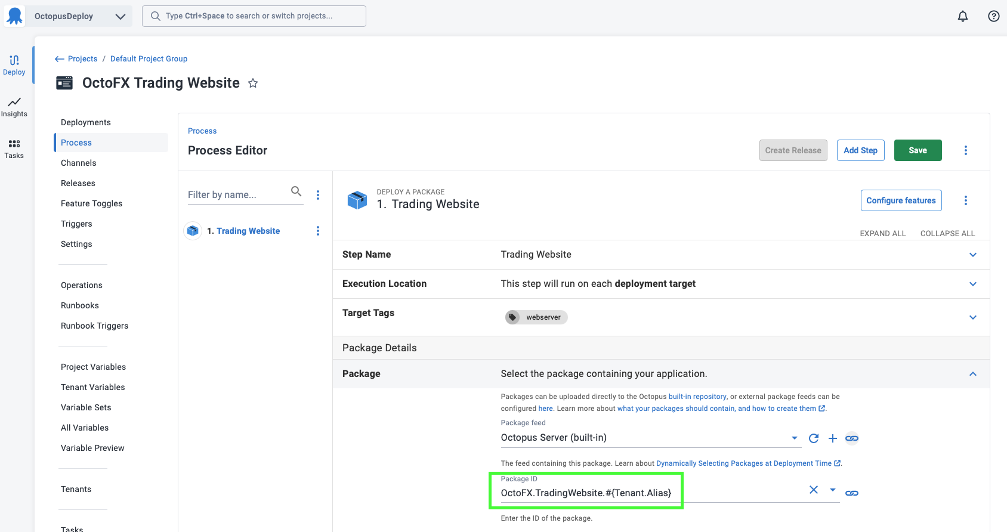This screenshot has height=532, width=1007.
Task: Collapse the Package section
Action: [x=973, y=374]
